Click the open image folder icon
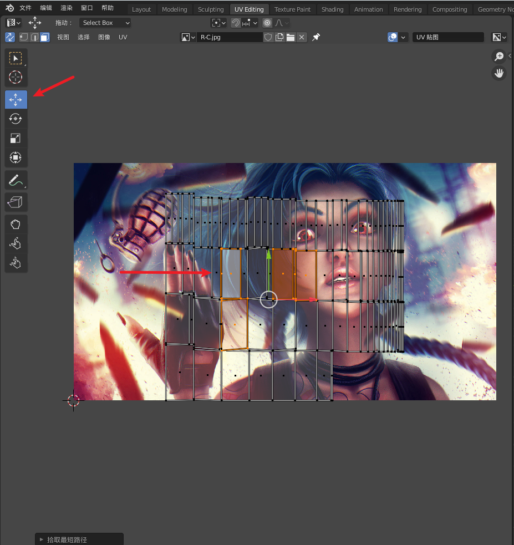 291,37
